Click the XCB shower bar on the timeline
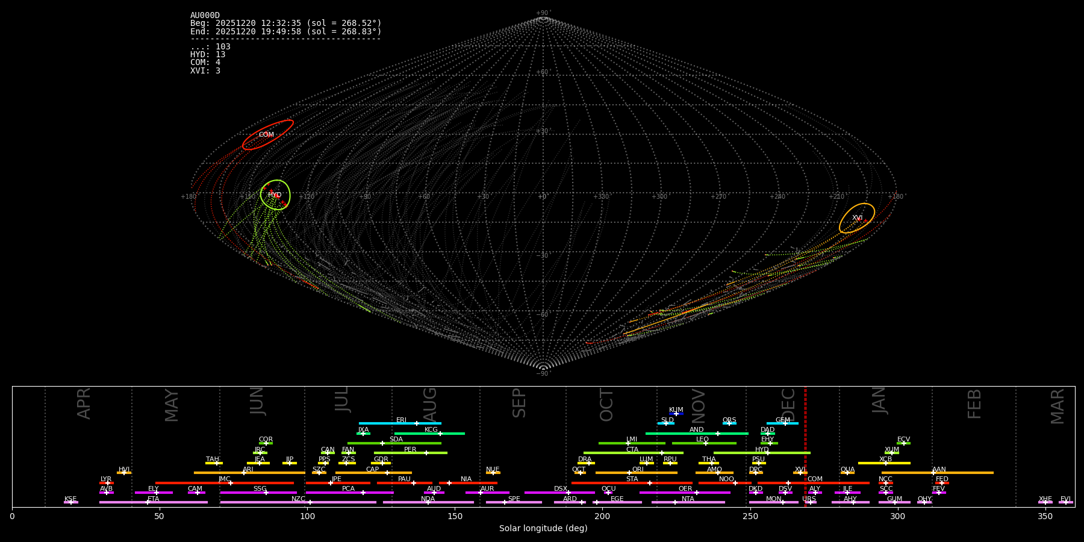This screenshot has width=1084, height=542. coord(884,463)
